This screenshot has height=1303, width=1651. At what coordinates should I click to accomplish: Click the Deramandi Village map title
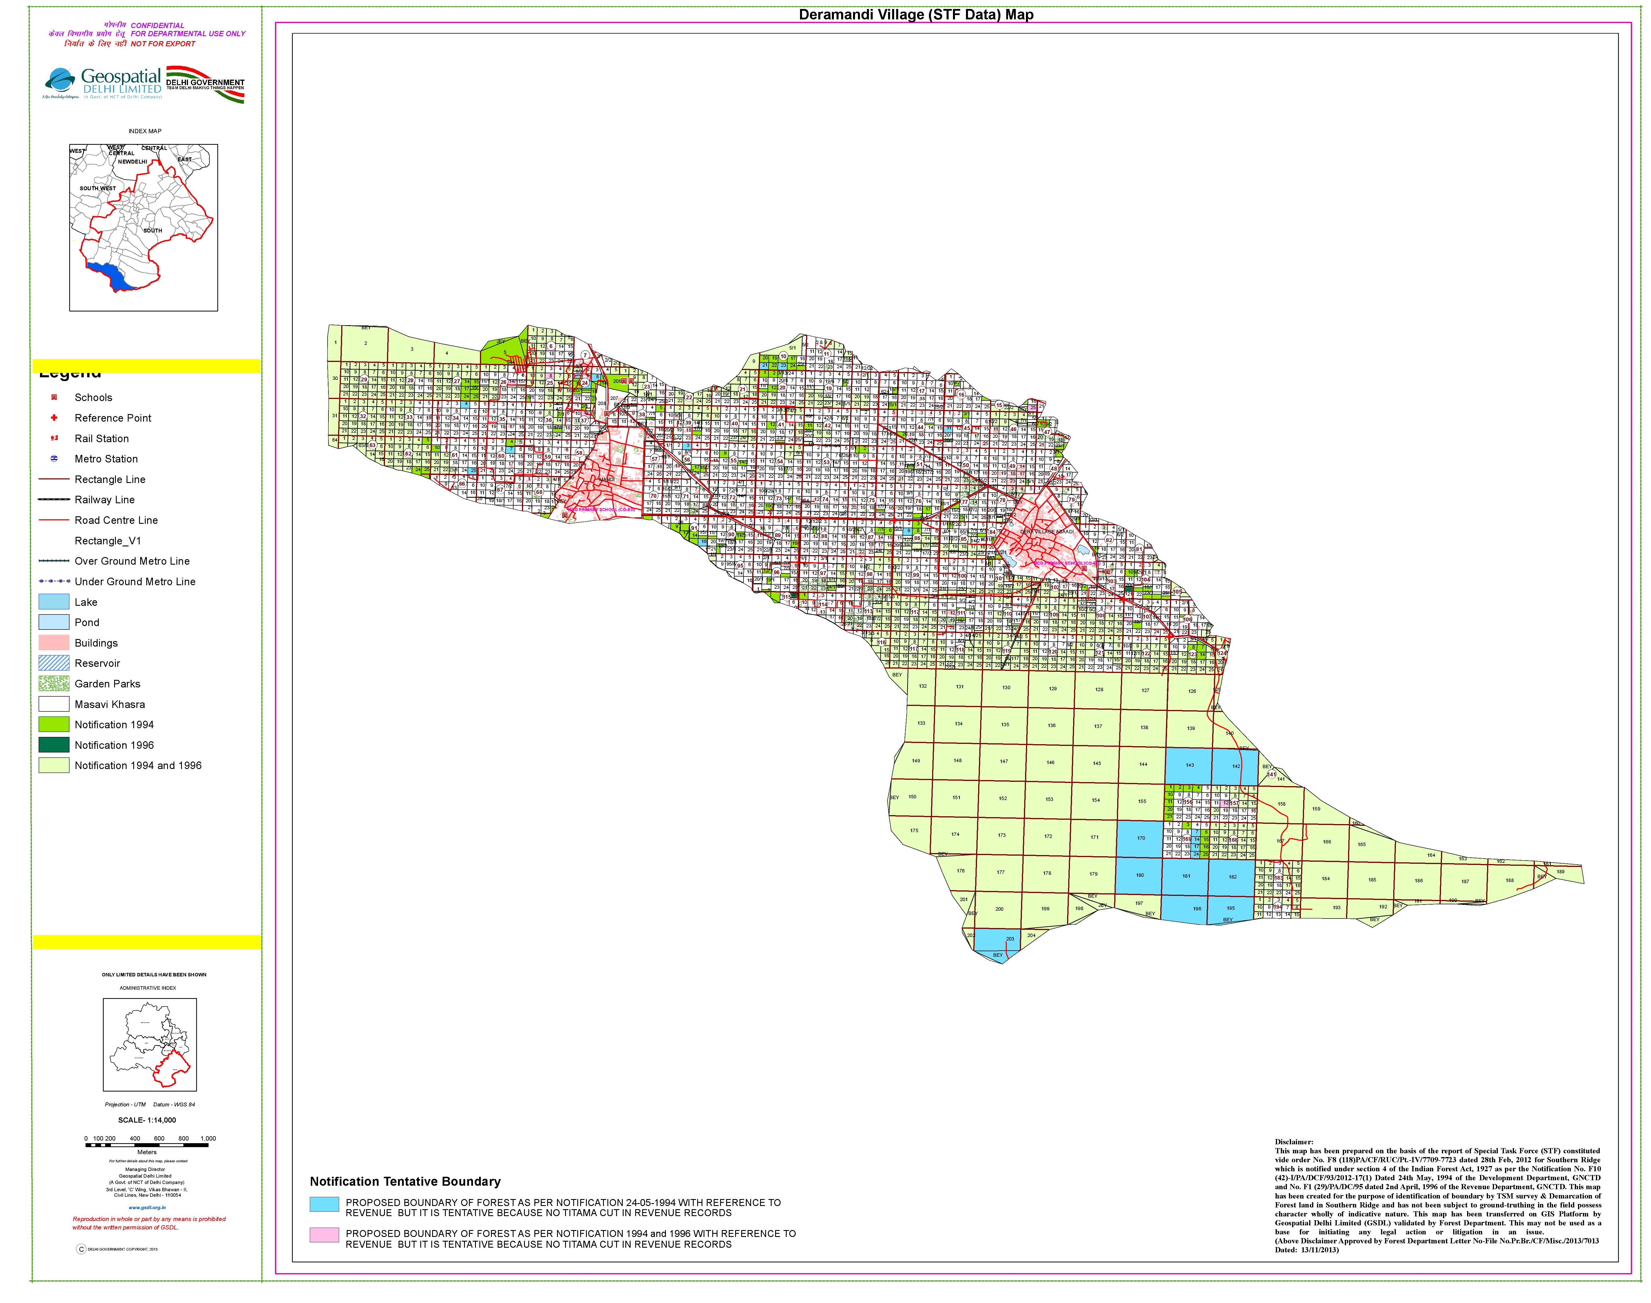pos(916,14)
